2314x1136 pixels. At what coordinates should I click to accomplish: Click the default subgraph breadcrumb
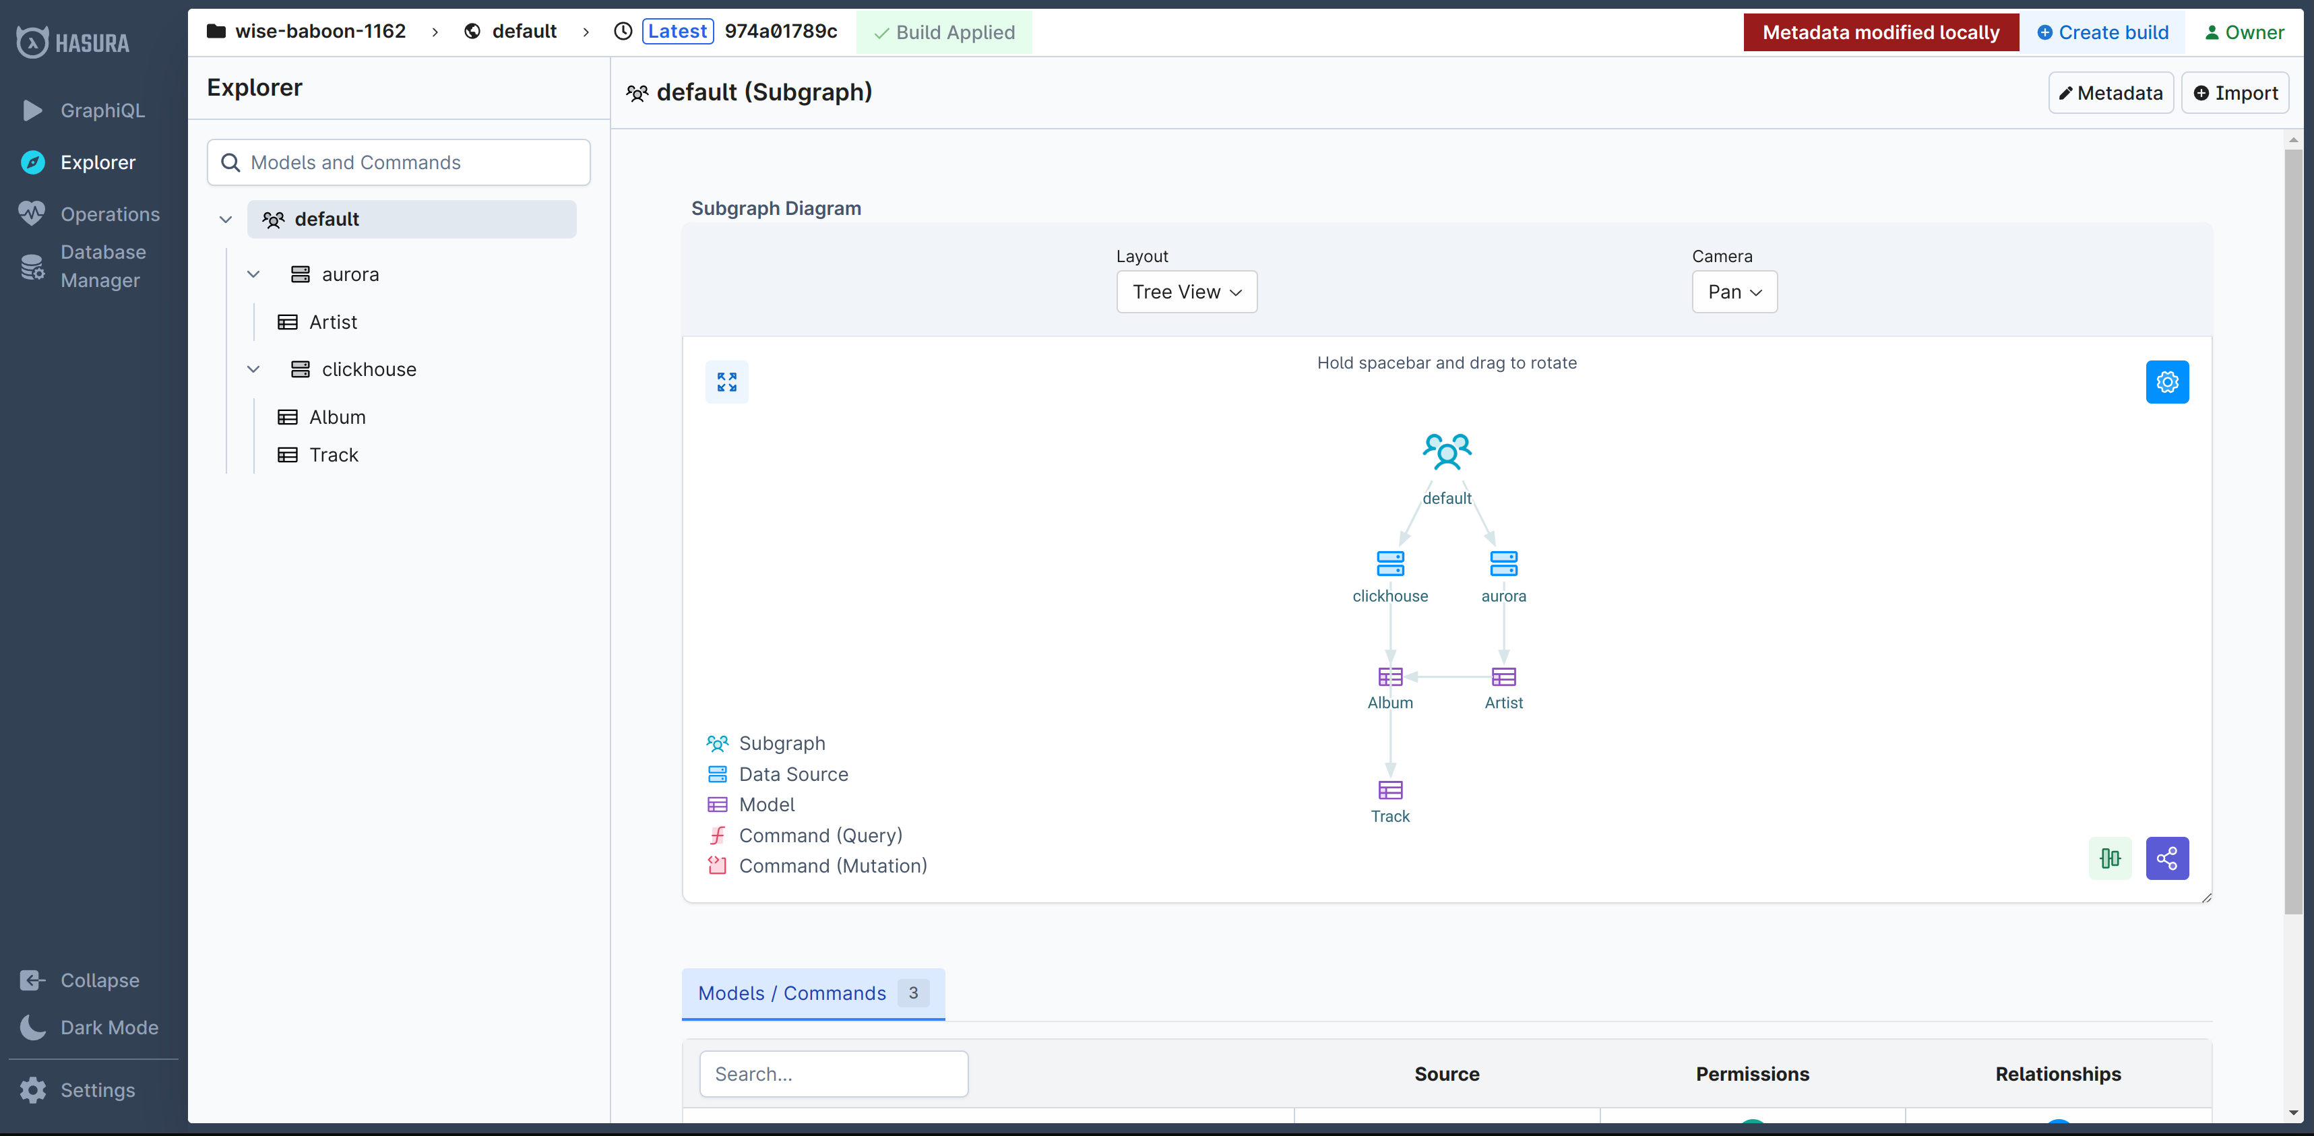tap(510, 32)
